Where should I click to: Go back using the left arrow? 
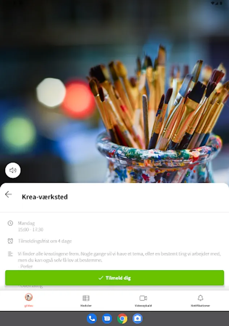(x=8, y=195)
